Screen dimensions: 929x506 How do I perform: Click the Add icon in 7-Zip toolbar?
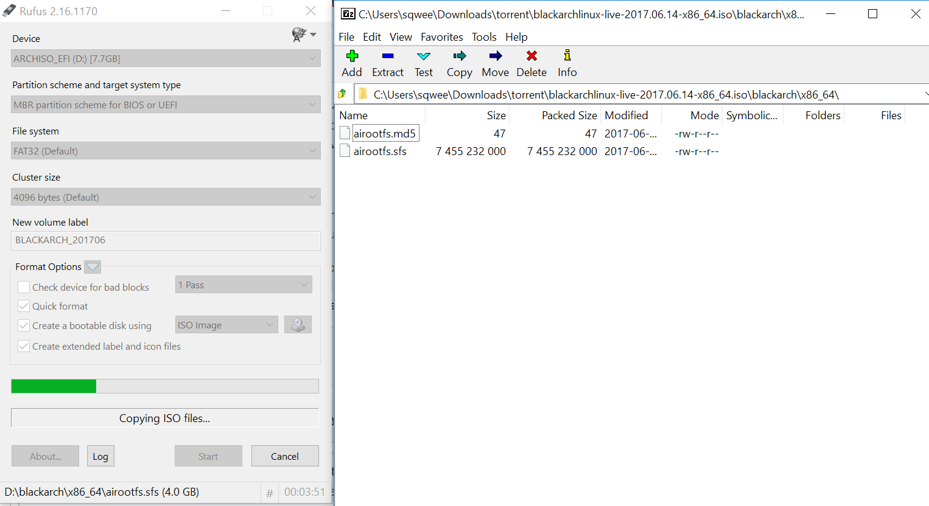click(x=352, y=56)
